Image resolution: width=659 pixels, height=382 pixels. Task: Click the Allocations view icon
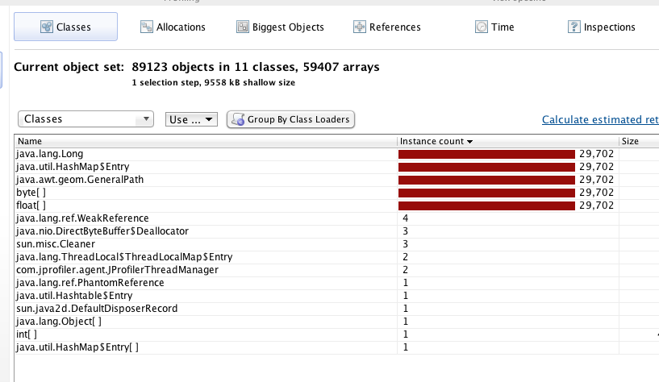[x=147, y=27]
